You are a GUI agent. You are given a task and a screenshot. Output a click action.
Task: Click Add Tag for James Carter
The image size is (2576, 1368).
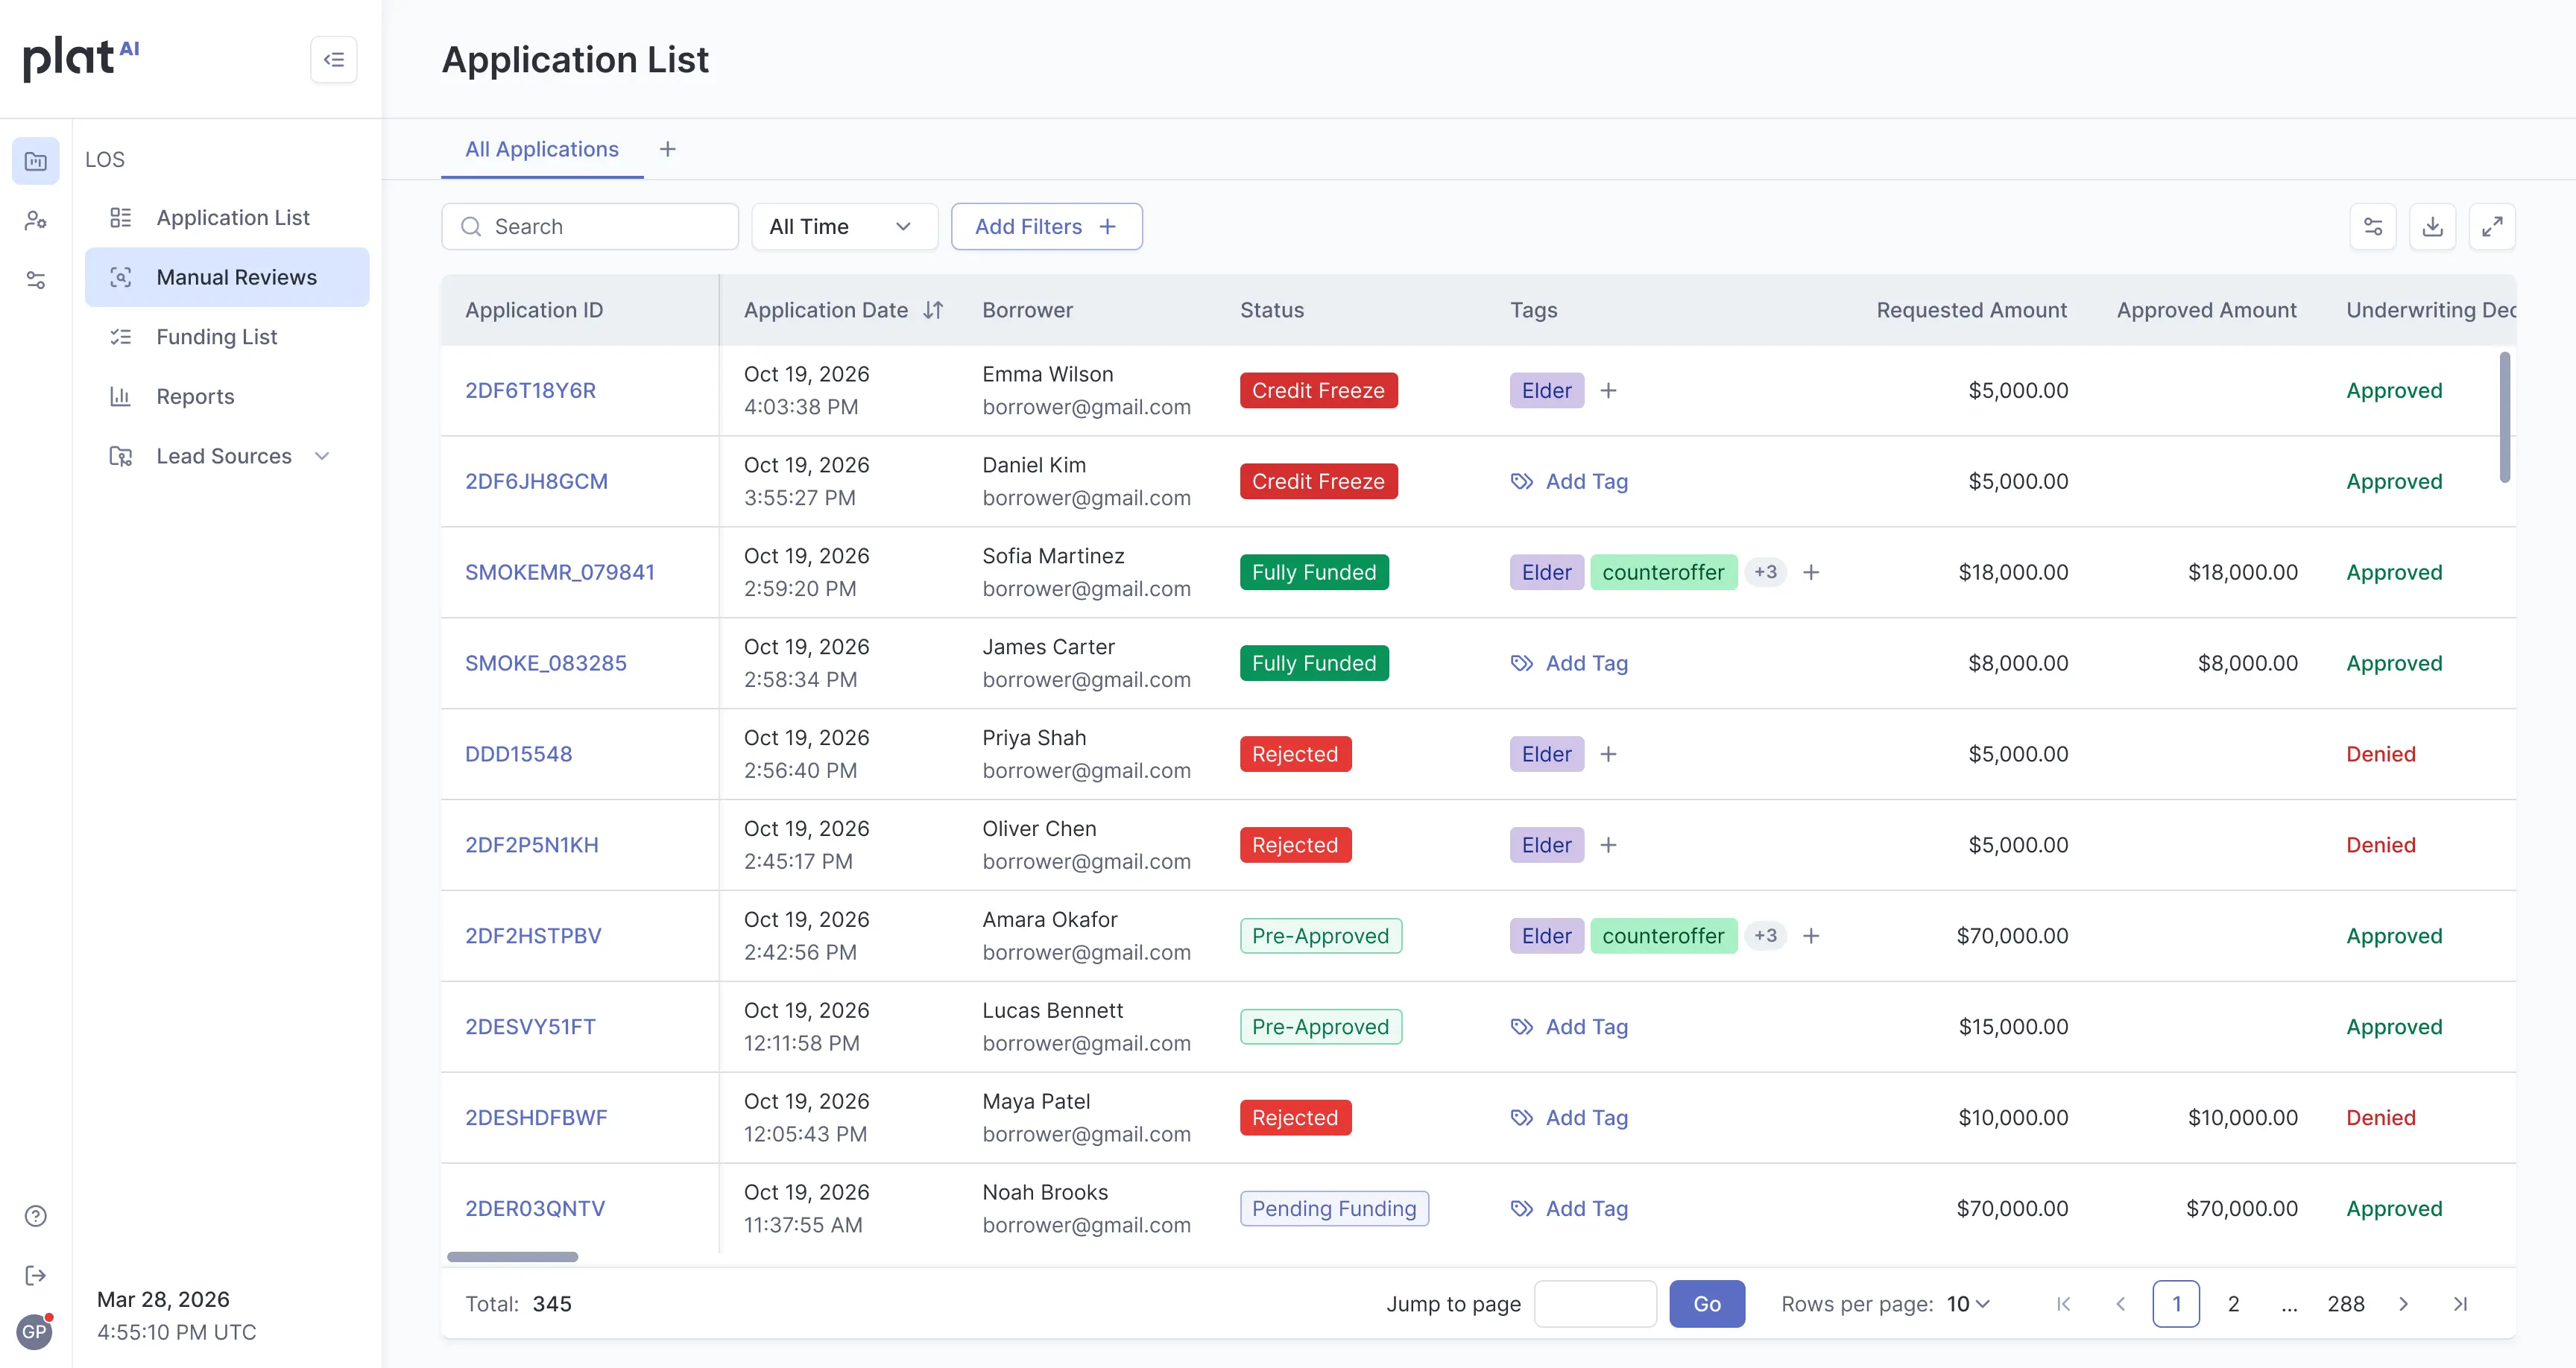click(x=1569, y=663)
